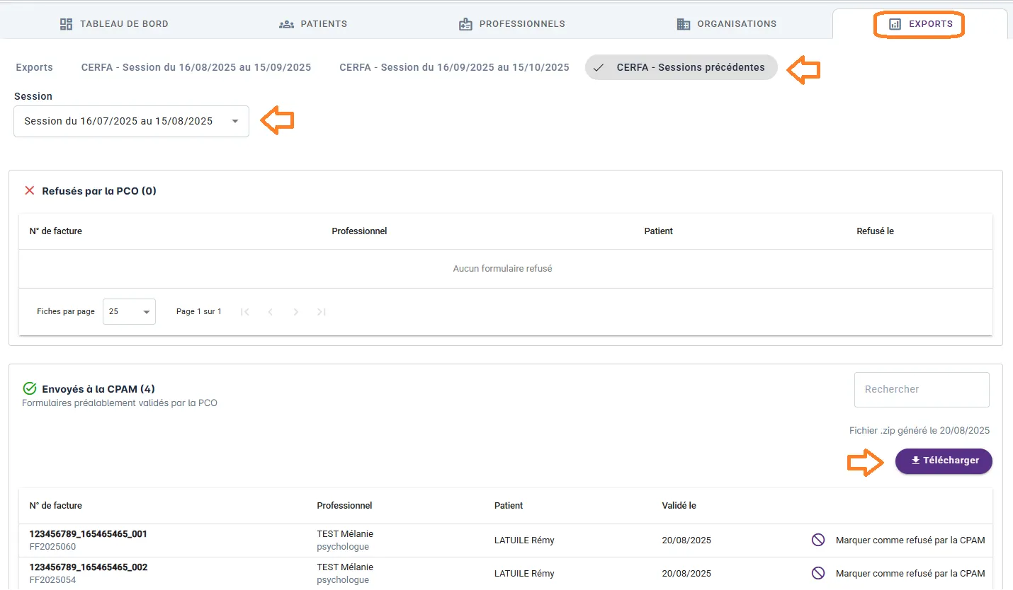Viewport: 1013px width, 590px height.
Task: Go to the first page of refused forms
Action: 245,312
